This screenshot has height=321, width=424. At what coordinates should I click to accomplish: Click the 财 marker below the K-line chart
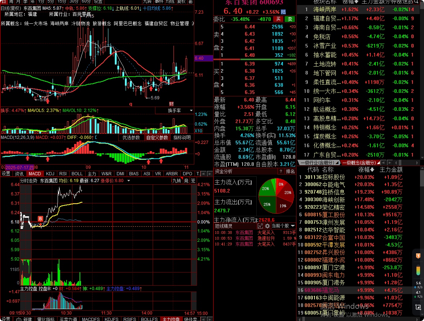coord(171,104)
